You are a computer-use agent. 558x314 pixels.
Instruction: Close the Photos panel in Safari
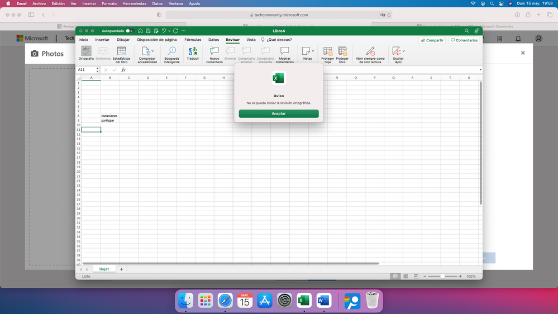click(x=523, y=53)
